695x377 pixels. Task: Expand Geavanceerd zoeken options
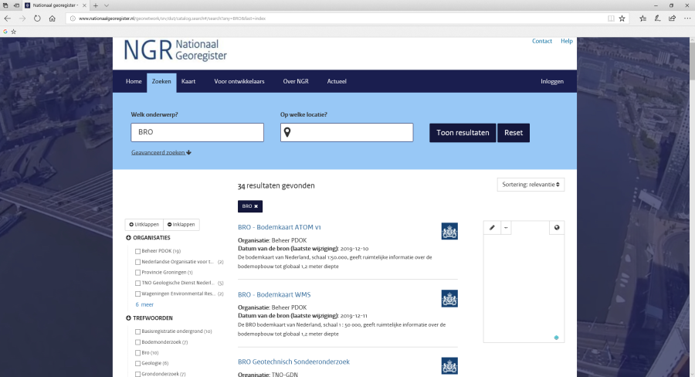(x=161, y=152)
